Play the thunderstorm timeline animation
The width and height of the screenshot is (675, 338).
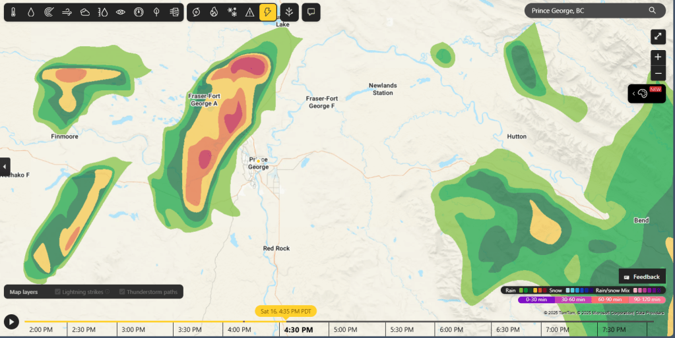(11, 322)
